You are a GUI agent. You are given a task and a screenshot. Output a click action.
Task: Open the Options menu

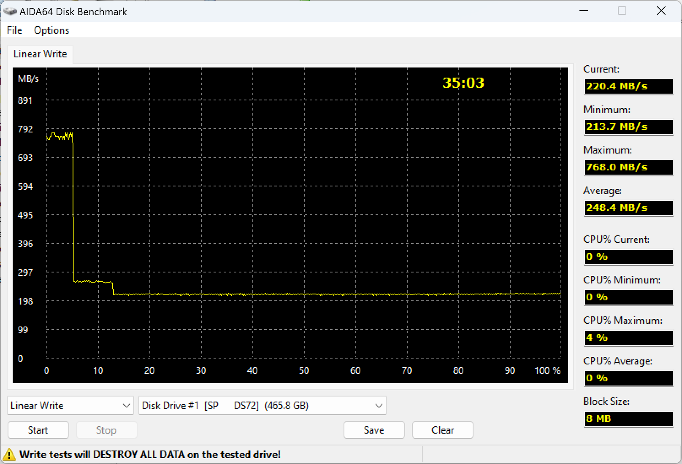[x=51, y=30]
